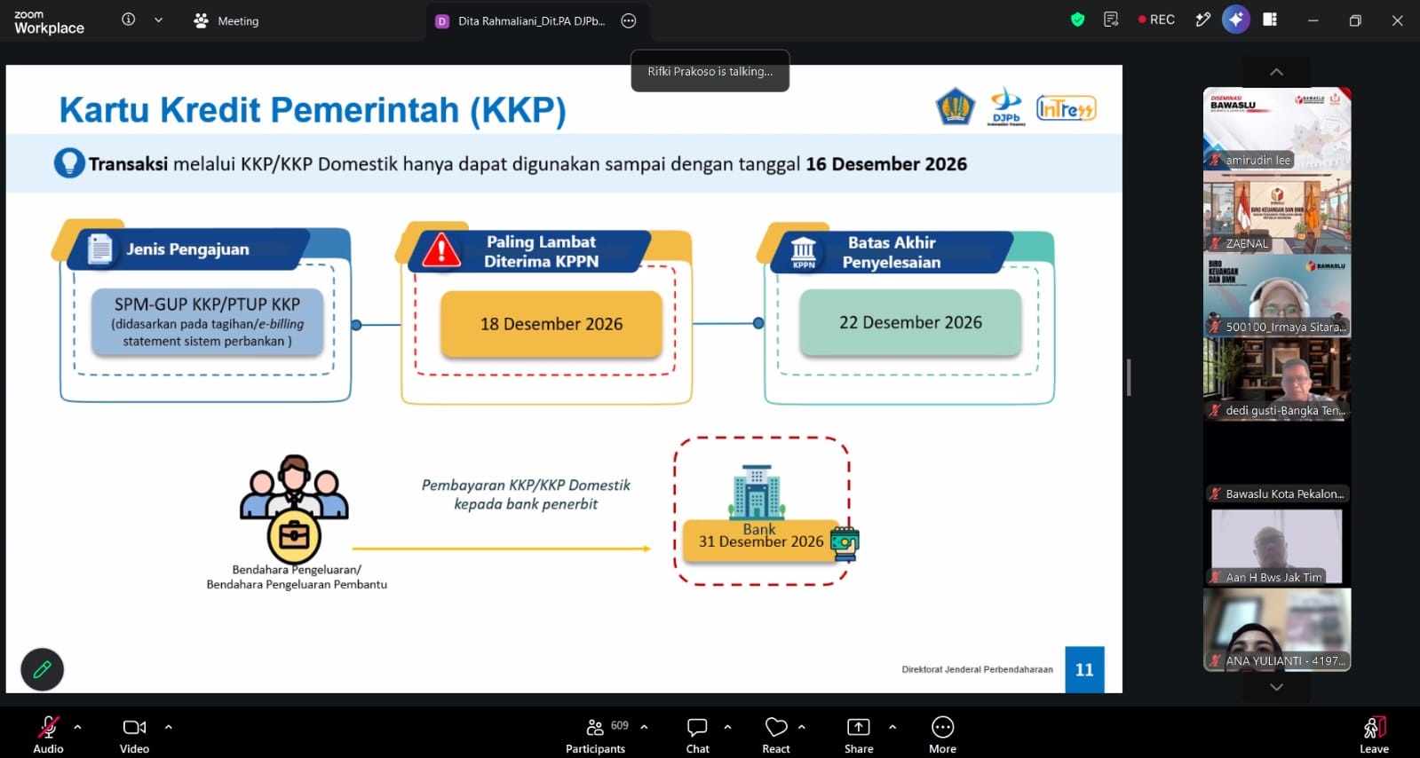
Task: Select the Bawaslu Kota Pekalon thumbnail
Action: (1277, 462)
